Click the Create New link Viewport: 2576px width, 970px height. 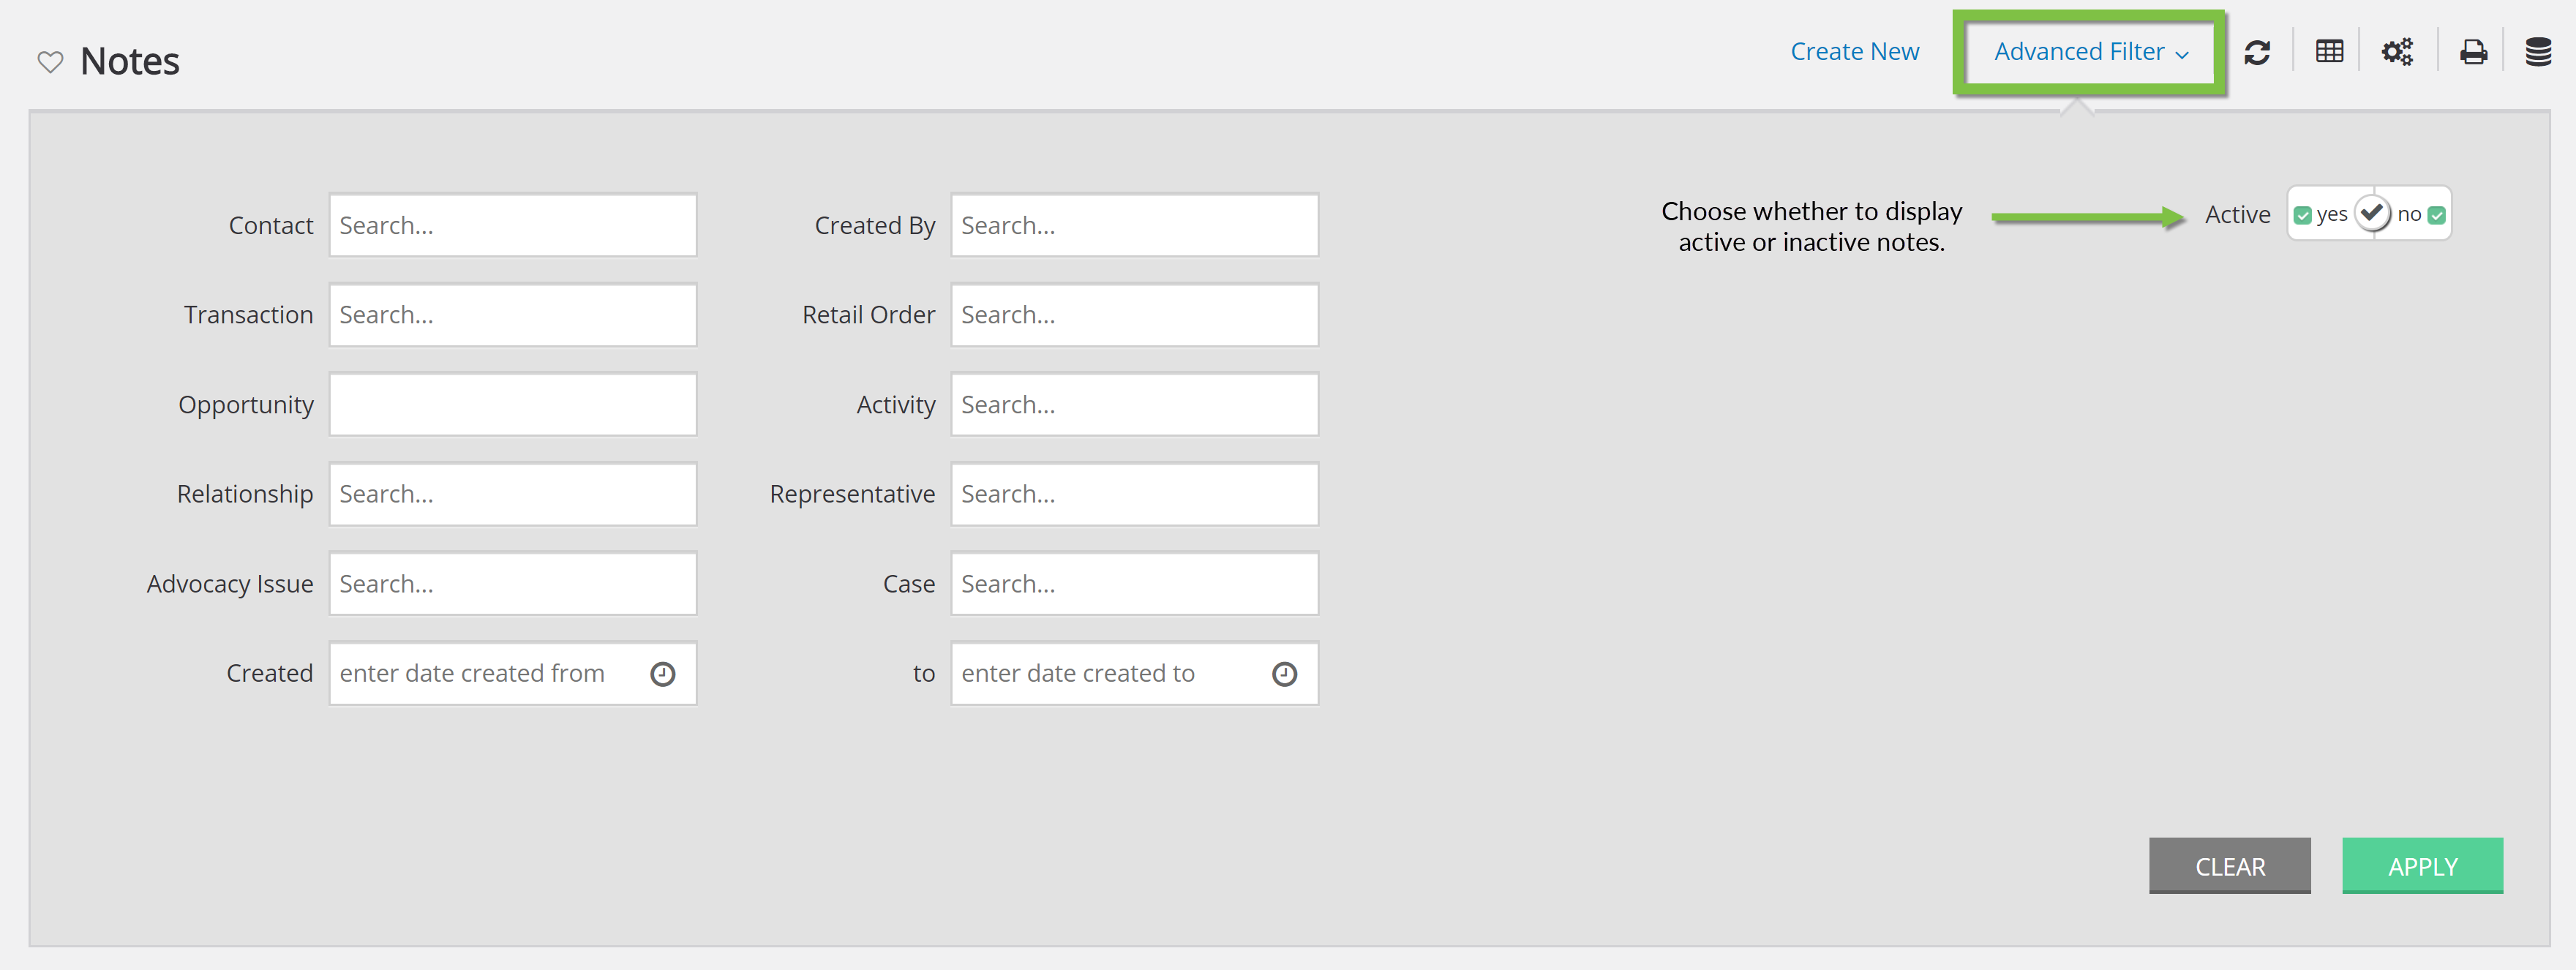click(x=1854, y=52)
